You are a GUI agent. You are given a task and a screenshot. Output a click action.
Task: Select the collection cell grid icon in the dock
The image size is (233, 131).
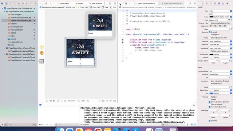[42, 61]
